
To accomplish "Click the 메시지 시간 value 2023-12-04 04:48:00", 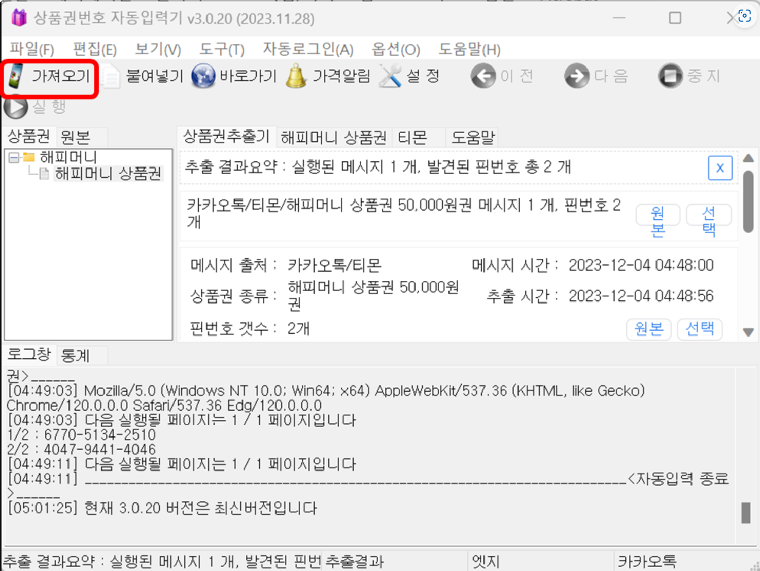I will pyautogui.click(x=641, y=265).
